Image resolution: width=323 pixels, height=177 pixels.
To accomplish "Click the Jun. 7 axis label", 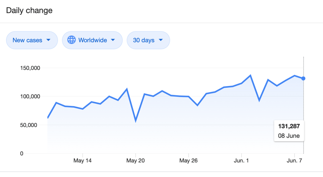I will [294, 161].
